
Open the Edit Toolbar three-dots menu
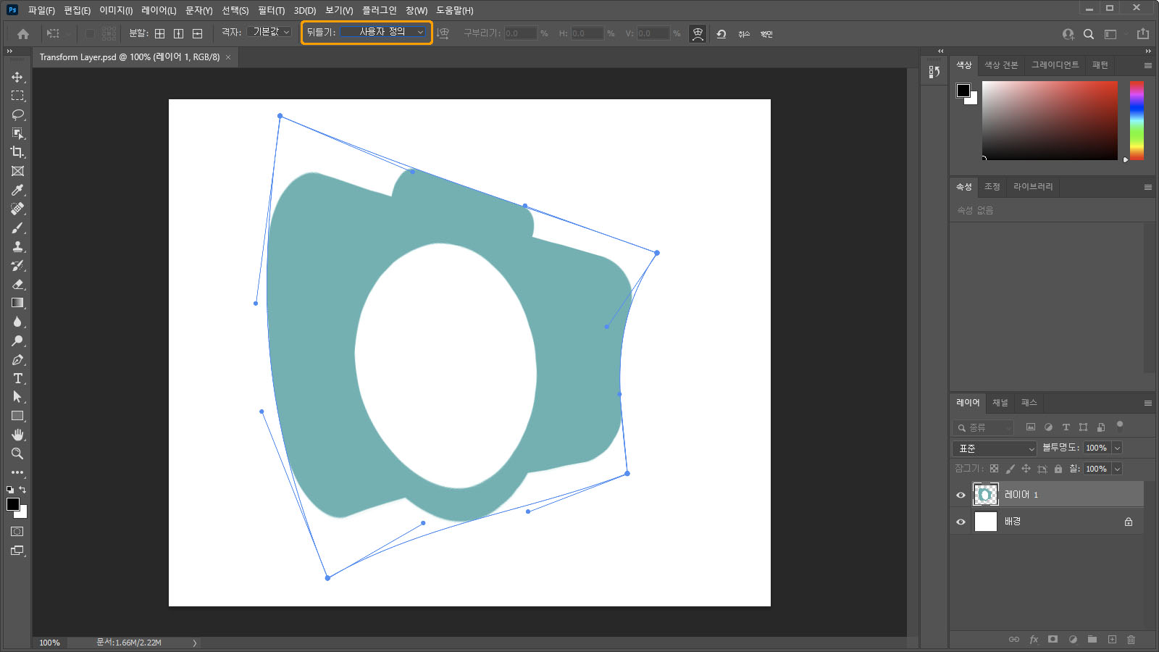pos(17,472)
